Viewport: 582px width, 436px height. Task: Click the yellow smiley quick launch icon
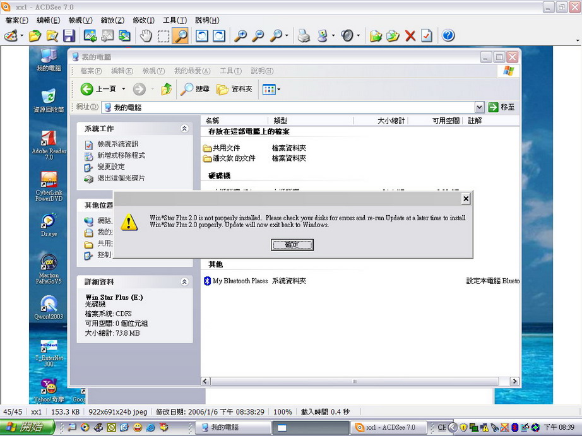138,427
